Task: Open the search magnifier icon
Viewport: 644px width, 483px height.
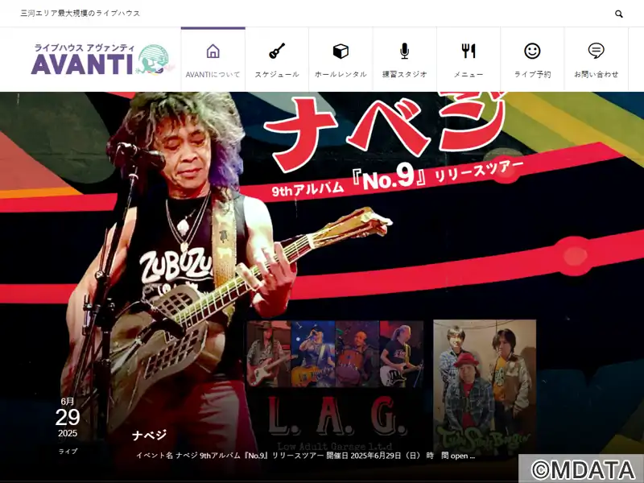Action: (618, 14)
